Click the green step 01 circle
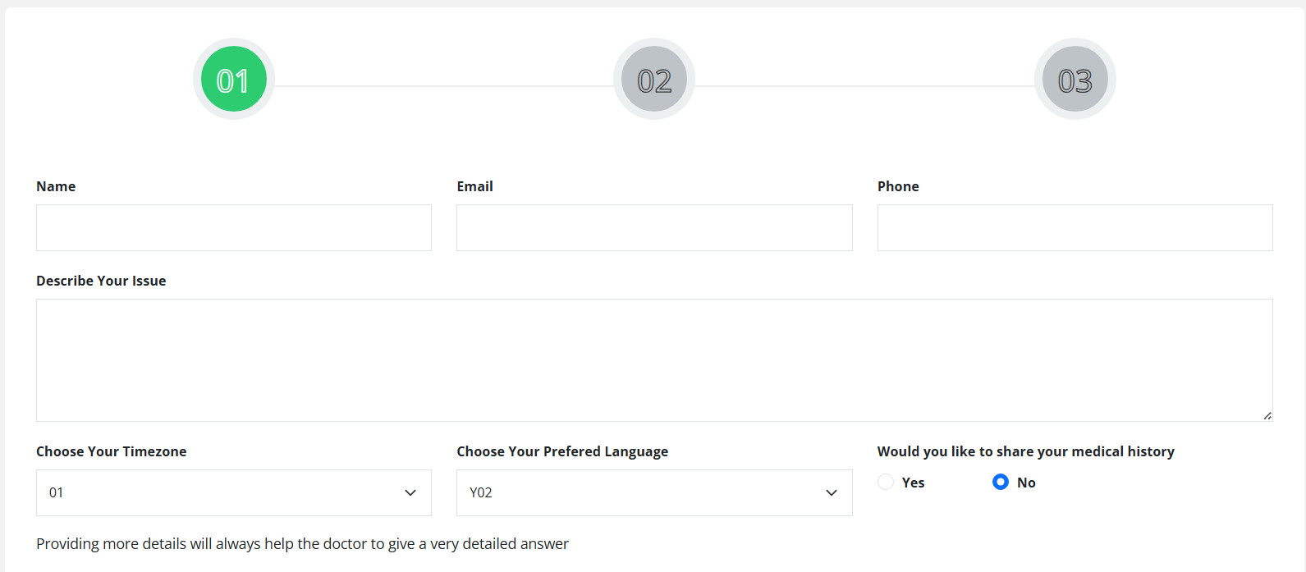1306x572 pixels. click(234, 79)
